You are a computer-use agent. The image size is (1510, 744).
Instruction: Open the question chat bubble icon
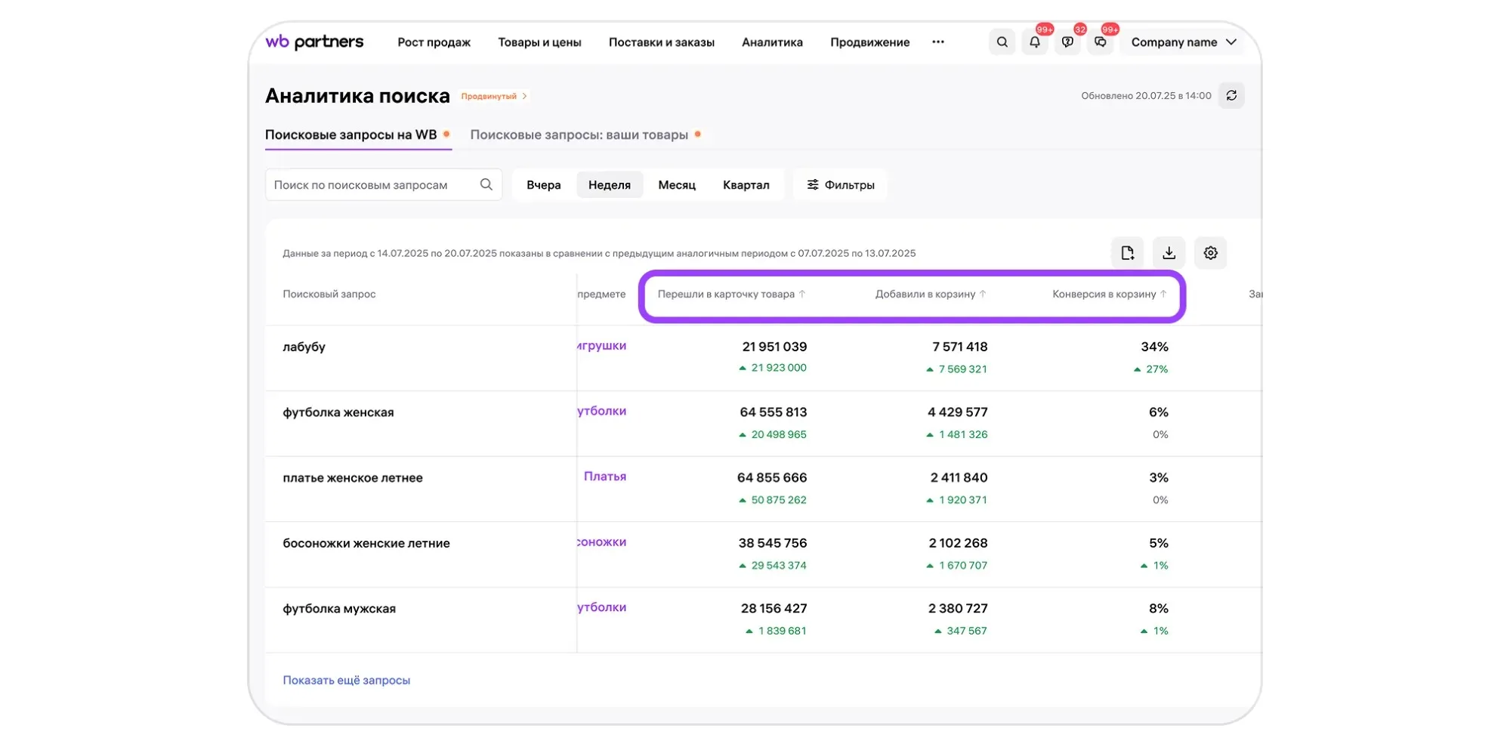pos(1067,42)
